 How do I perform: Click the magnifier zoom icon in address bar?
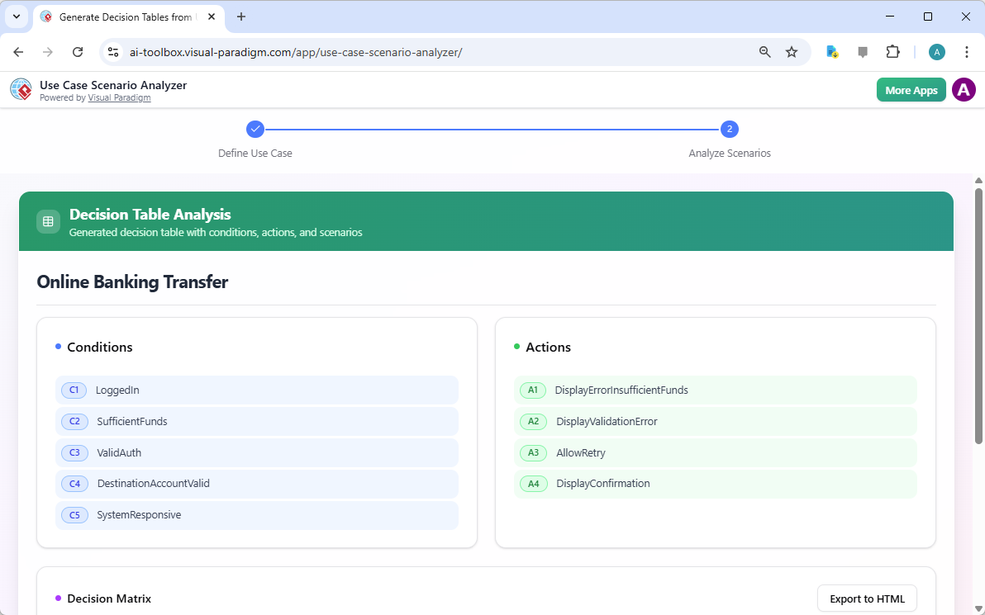click(x=764, y=51)
